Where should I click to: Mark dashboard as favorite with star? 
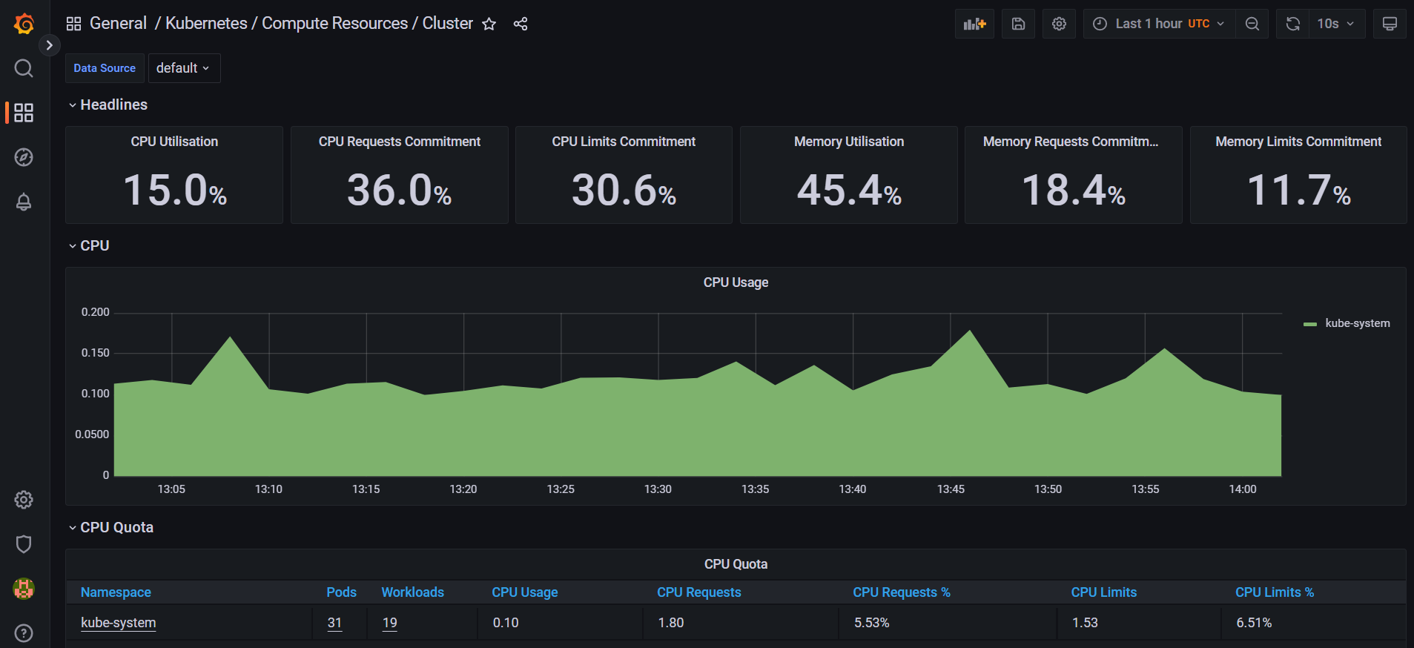pyautogui.click(x=489, y=24)
